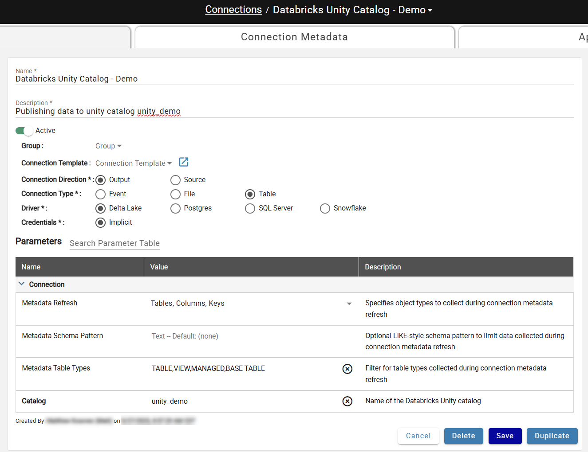Choose Event as the connection type

(x=101, y=194)
